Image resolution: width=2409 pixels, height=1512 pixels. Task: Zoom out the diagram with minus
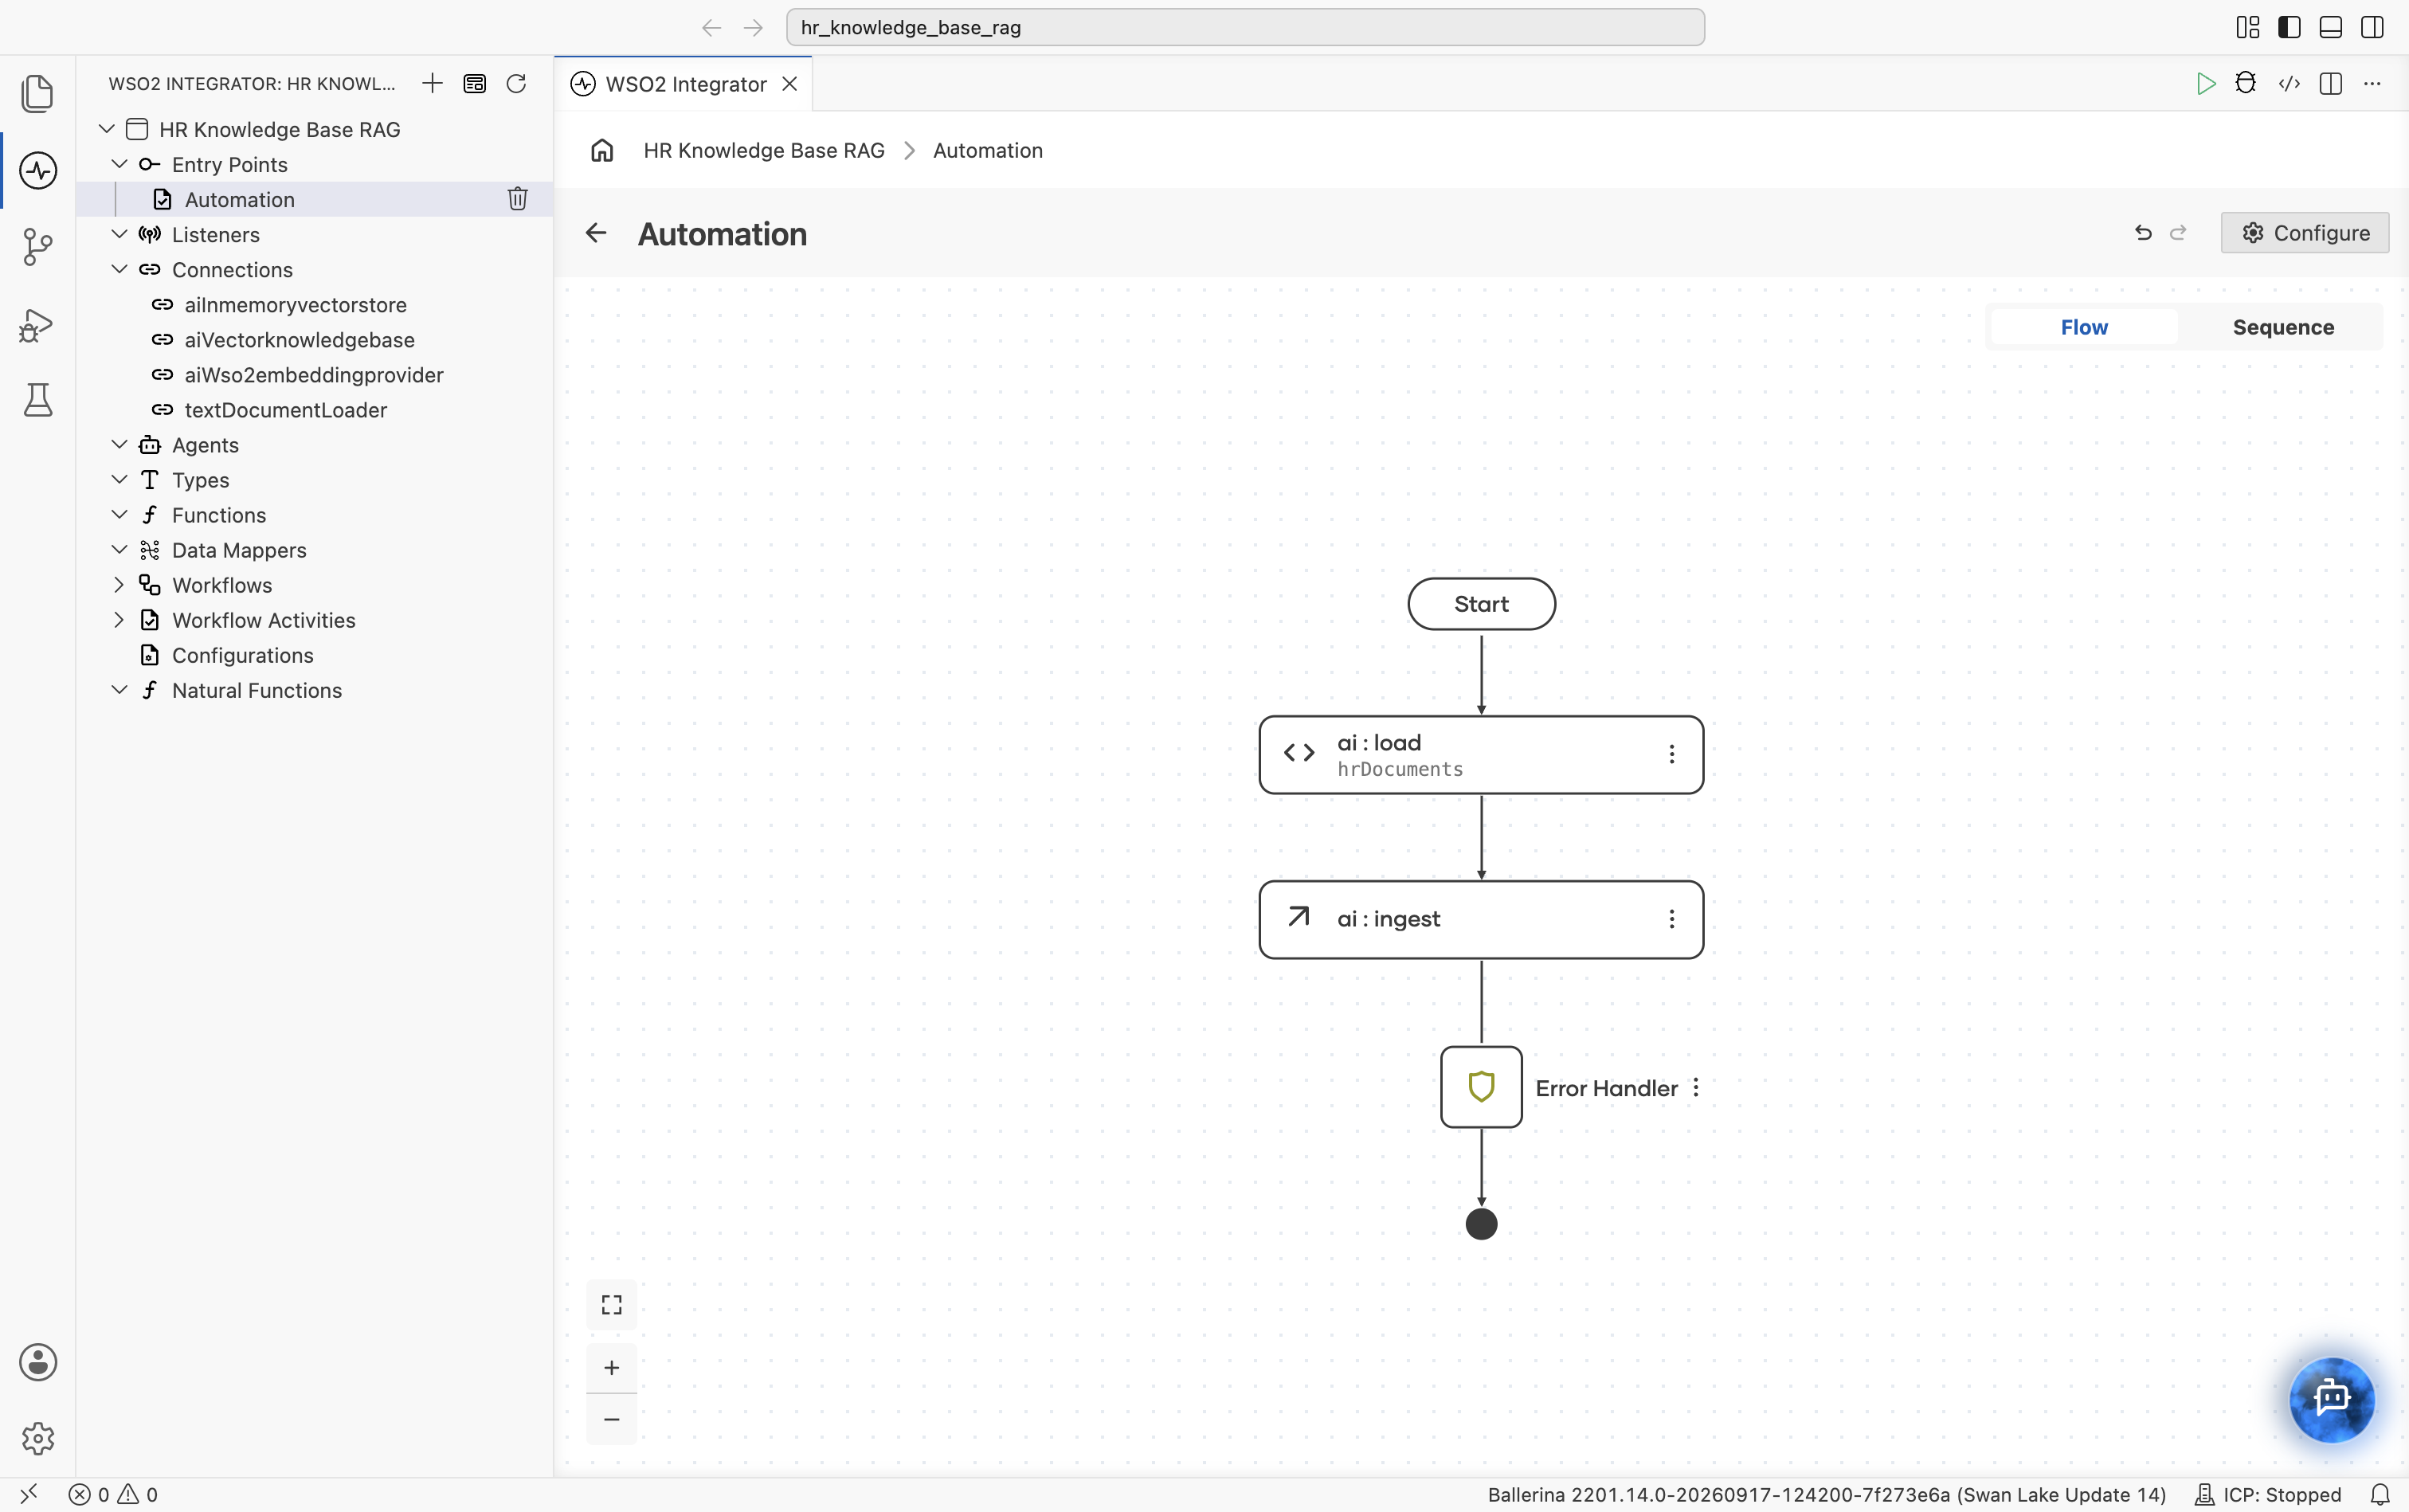point(611,1419)
